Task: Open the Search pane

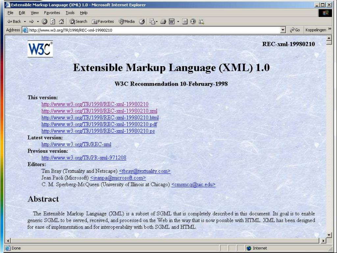Action: point(78,21)
